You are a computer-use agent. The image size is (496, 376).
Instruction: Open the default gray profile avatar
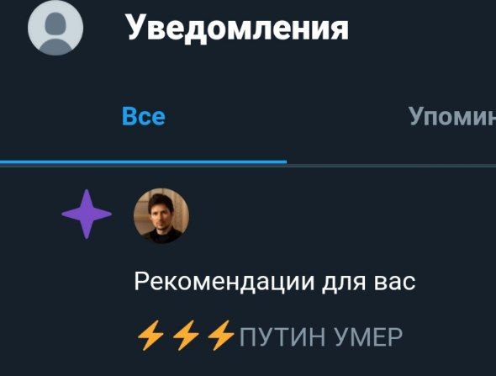tap(55, 28)
